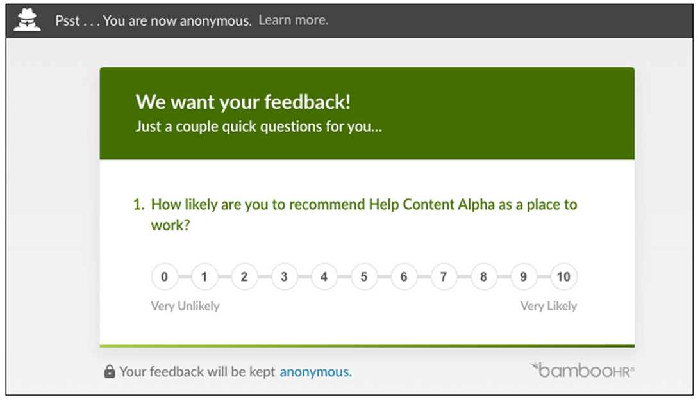
Task: Pick rating 5 on the scale
Action: pos(364,277)
